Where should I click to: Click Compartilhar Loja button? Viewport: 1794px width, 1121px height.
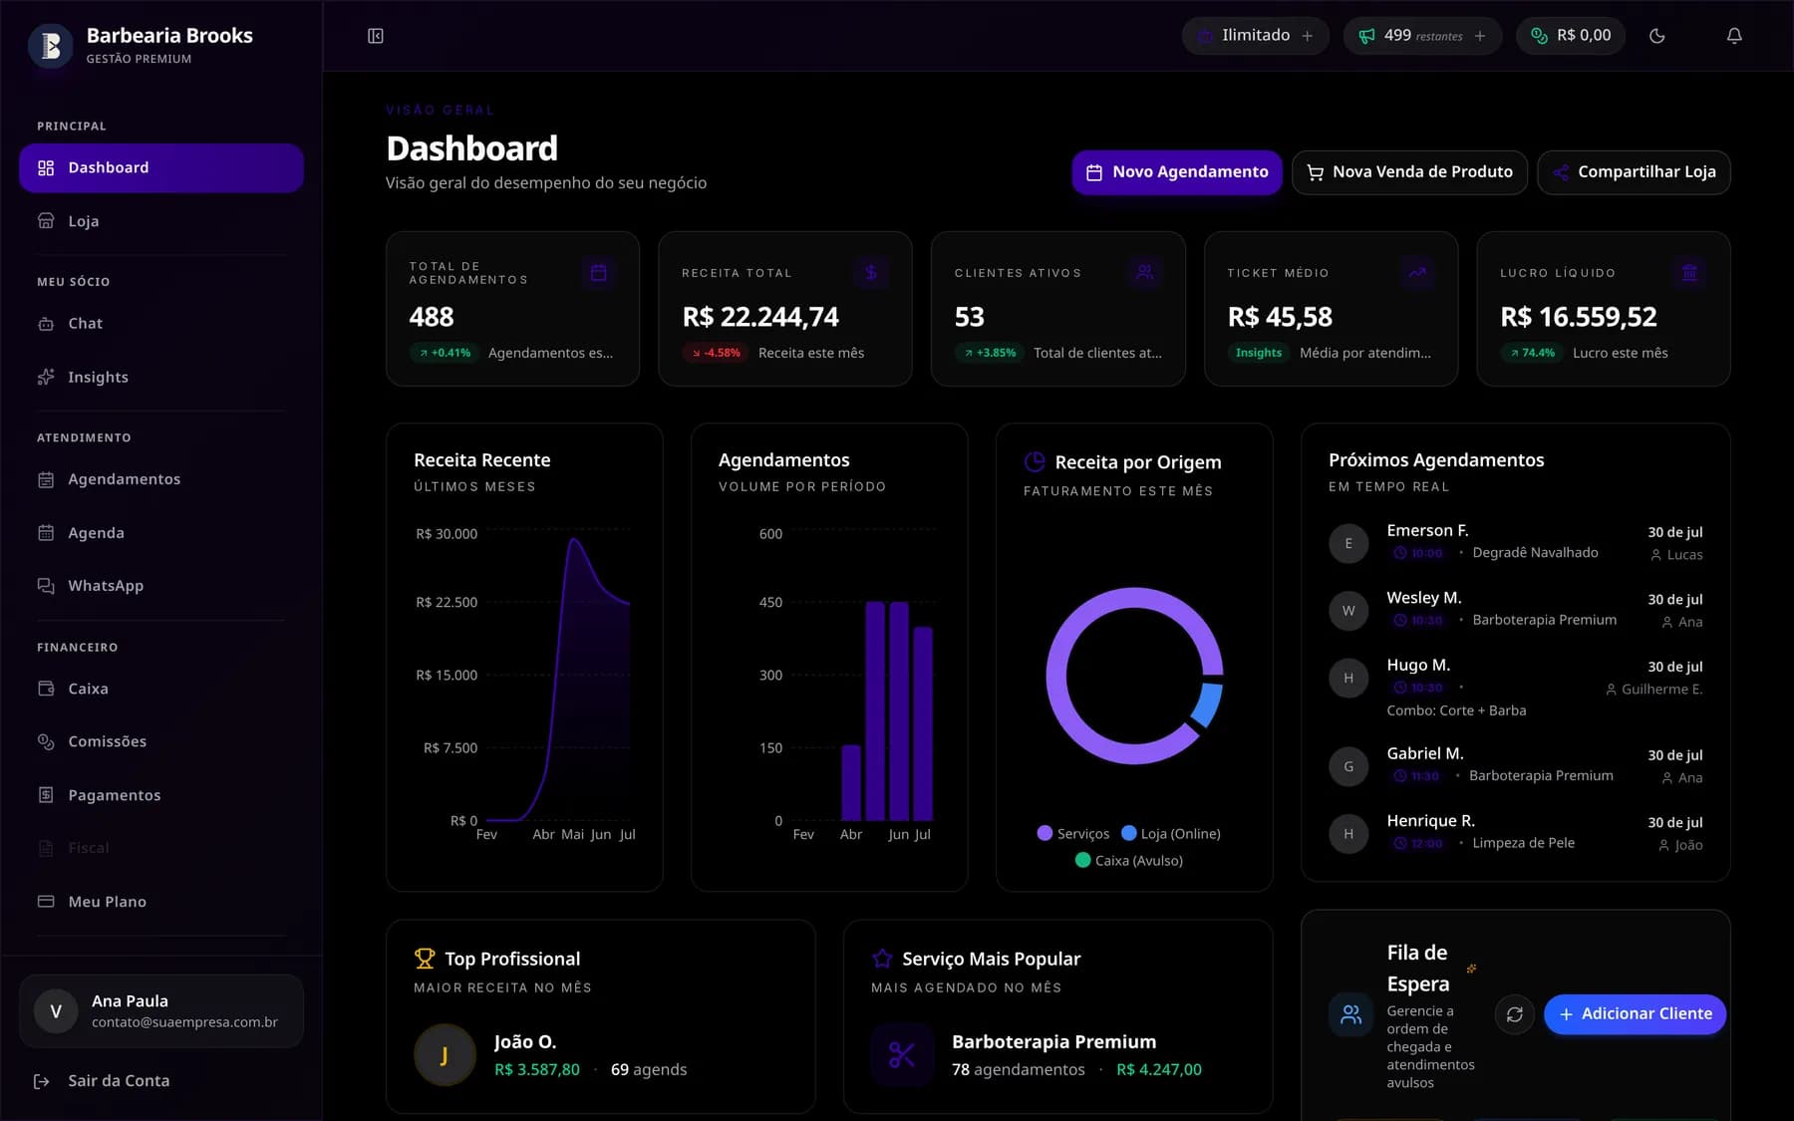[1634, 172]
